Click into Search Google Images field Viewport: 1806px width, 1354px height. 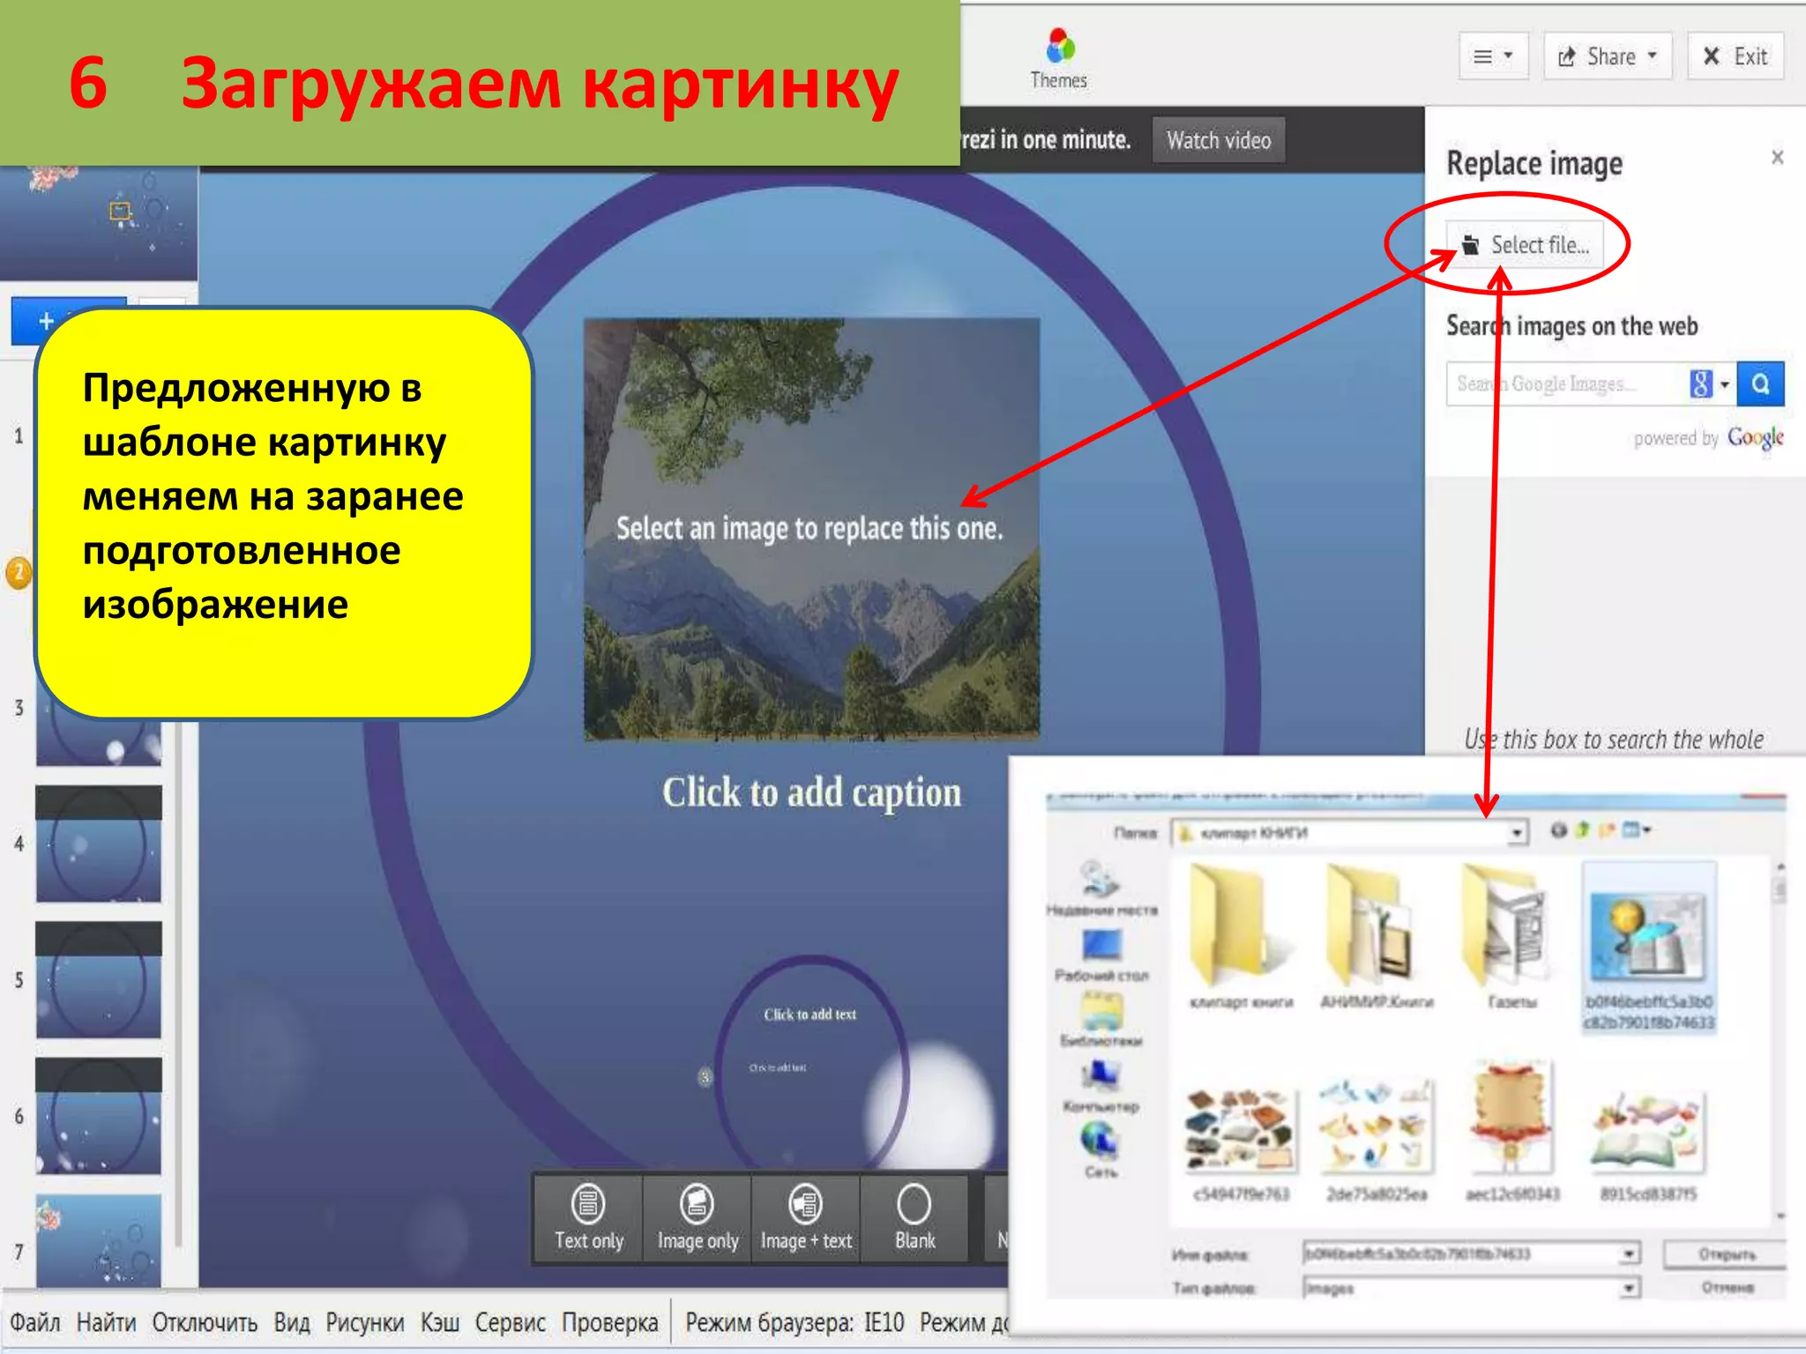coord(1565,383)
